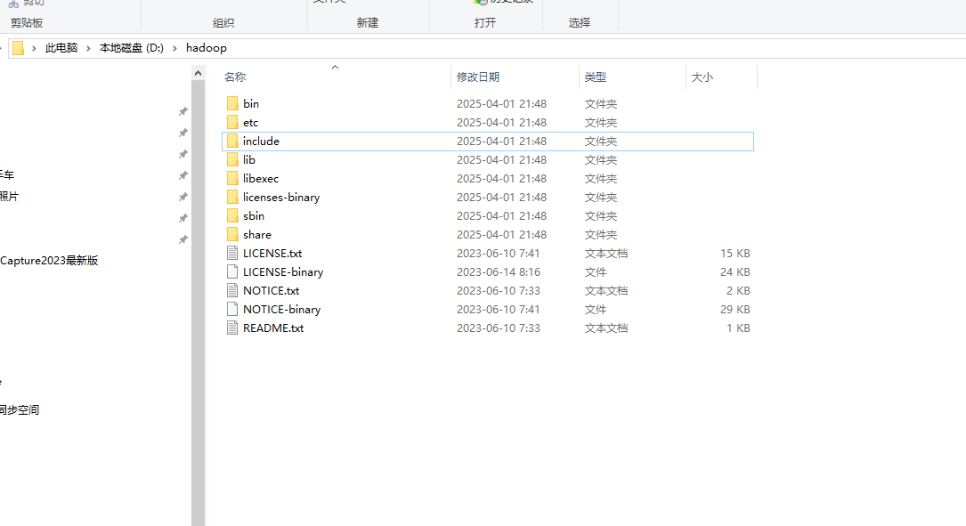The width and height of the screenshot is (966, 526).
Task: Select the folder name libexec
Action: pos(261,178)
